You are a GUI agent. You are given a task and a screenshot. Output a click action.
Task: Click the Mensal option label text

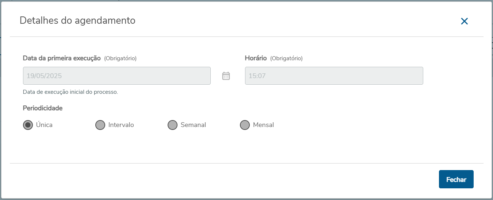pyautogui.click(x=263, y=125)
